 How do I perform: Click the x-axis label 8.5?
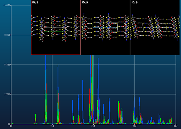click(11, 126)
